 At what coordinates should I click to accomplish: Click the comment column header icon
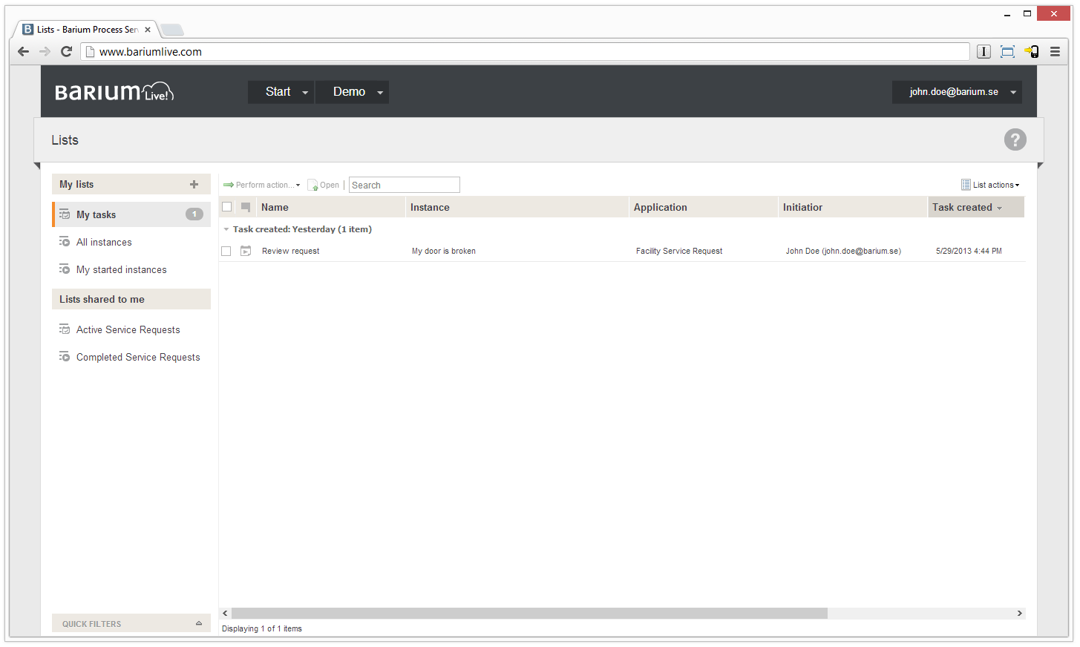click(x=246, y=208)
